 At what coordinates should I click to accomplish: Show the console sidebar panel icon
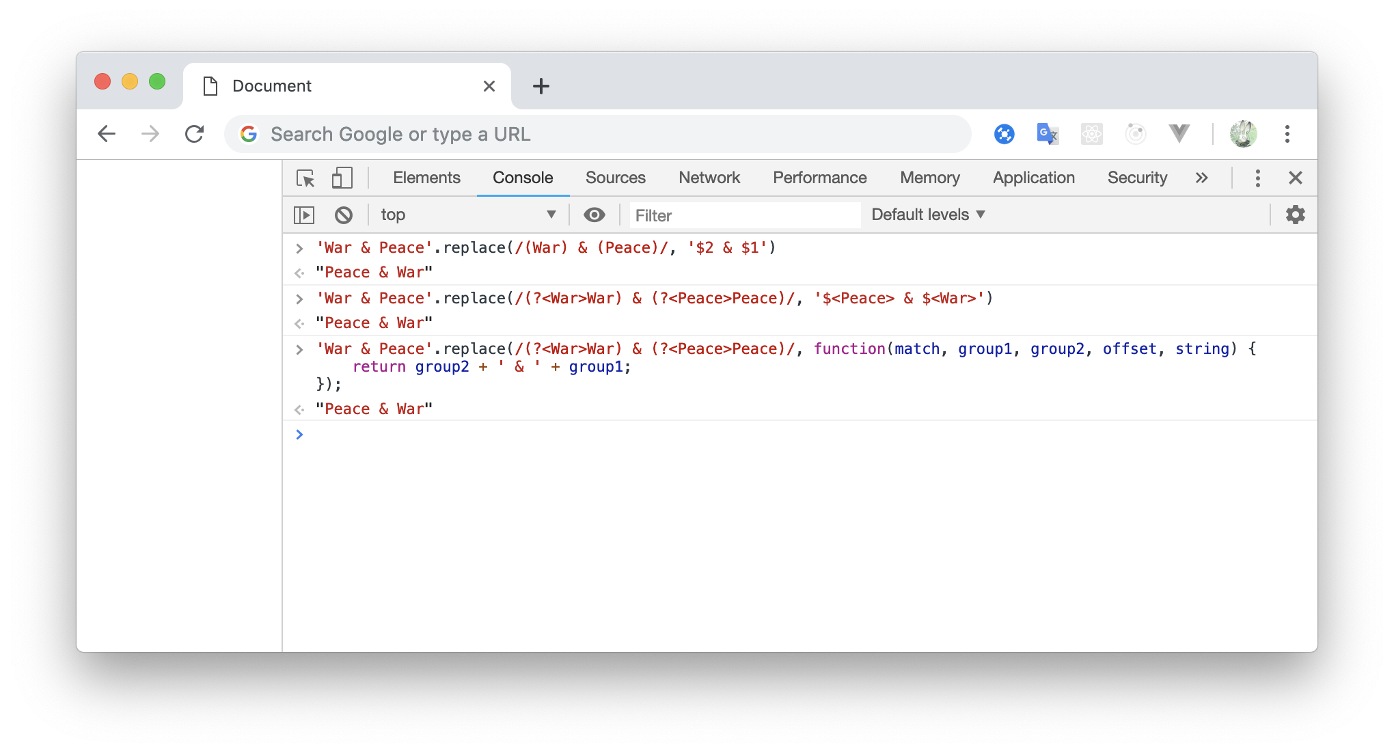point(304,215)
